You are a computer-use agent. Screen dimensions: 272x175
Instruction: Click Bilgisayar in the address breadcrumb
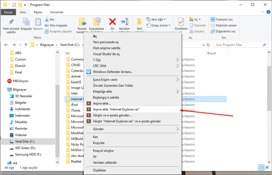click(47, 45)
